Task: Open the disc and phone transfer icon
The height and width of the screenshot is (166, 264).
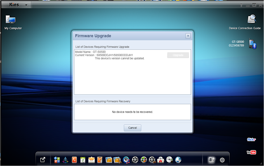Action: [x=170, y=160]
